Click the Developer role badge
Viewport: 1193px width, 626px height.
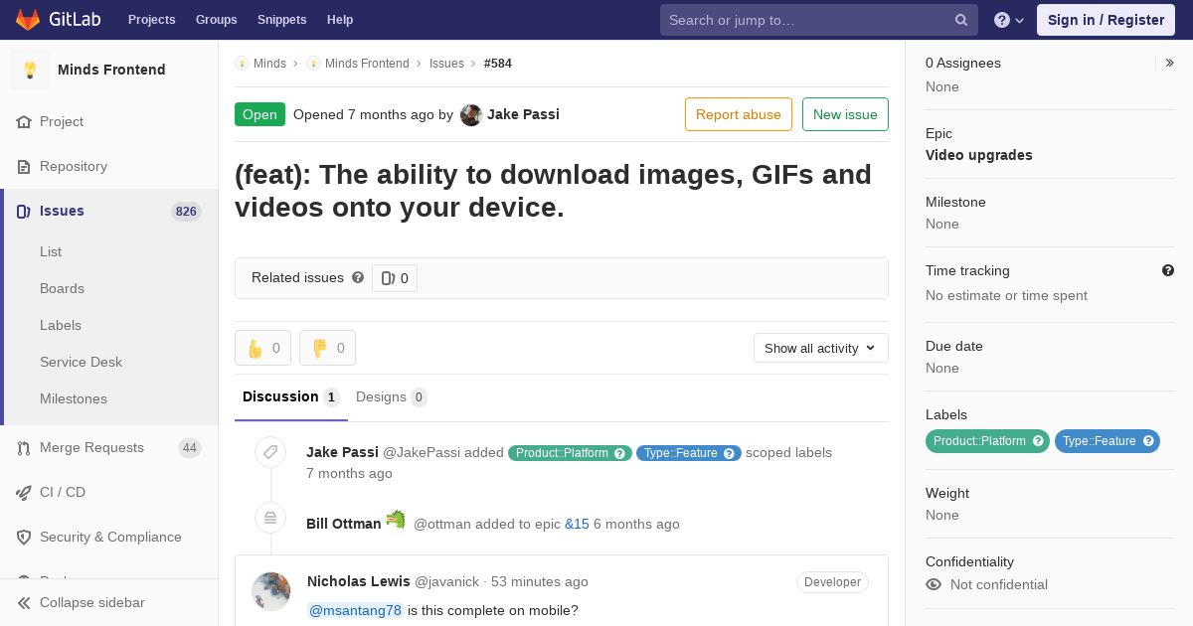coord(832,582)
